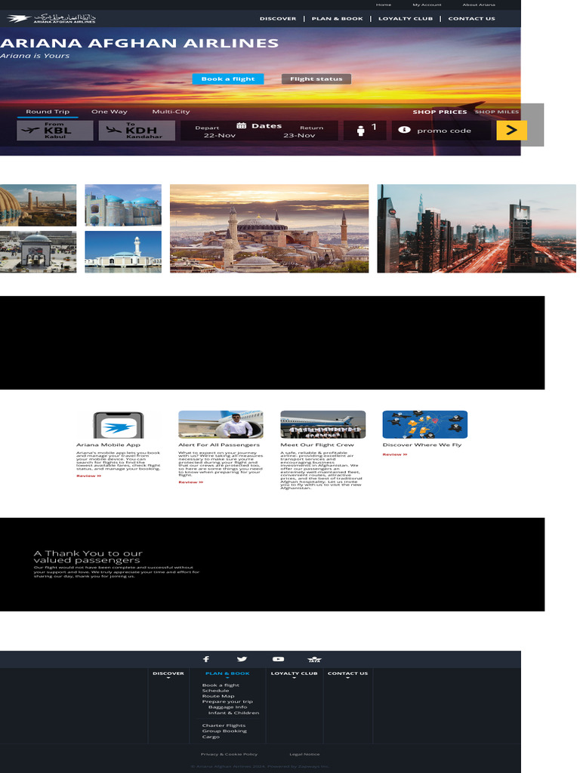Open Group Booking footer link
This screenshot has height=773, width=580.
coord(224,731)
